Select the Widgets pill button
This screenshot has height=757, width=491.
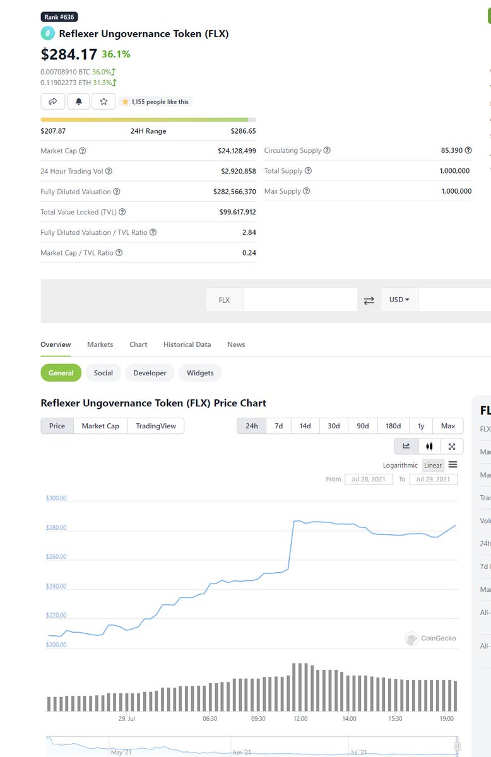(x=200, y=373)
